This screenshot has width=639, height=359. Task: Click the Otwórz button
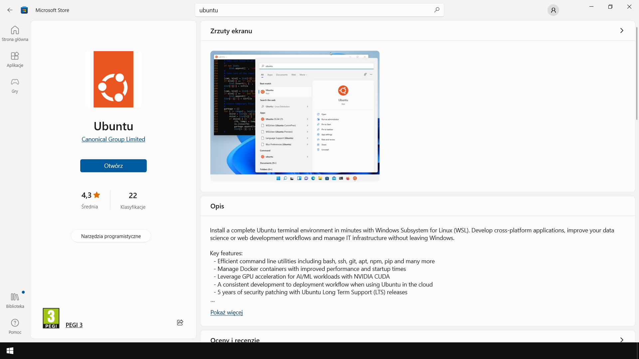coord(113,166)
